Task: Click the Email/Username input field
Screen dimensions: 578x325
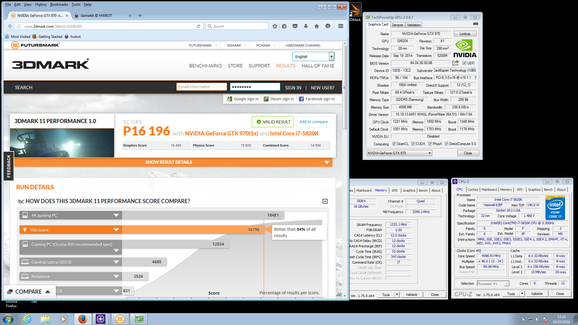Action: 201,87
